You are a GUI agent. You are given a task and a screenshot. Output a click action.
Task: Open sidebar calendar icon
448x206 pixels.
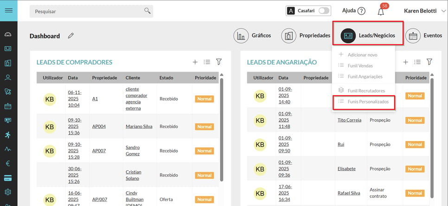[x=8, y=106]
